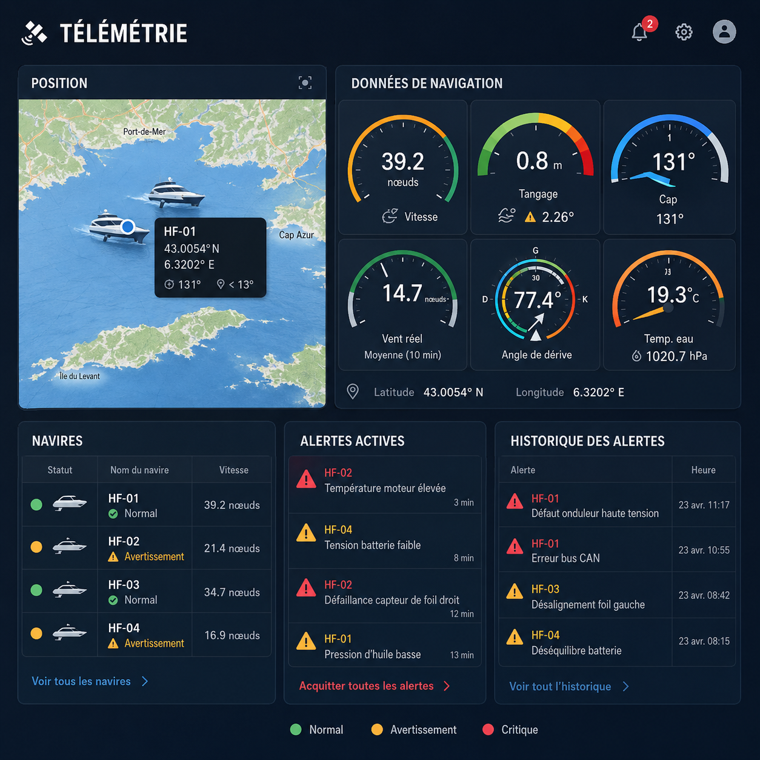Select HF-03 name in Navires table
This screenshot has height=760, width=760.
[124, 585]
